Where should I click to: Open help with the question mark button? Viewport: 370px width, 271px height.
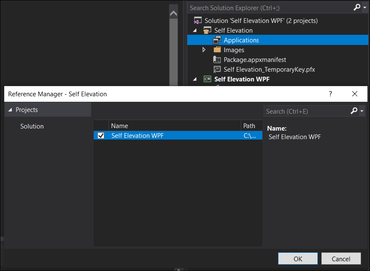point(330,94)
